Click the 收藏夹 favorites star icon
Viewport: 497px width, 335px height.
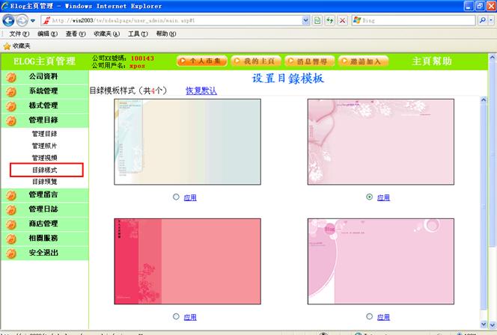click(7, 46)
